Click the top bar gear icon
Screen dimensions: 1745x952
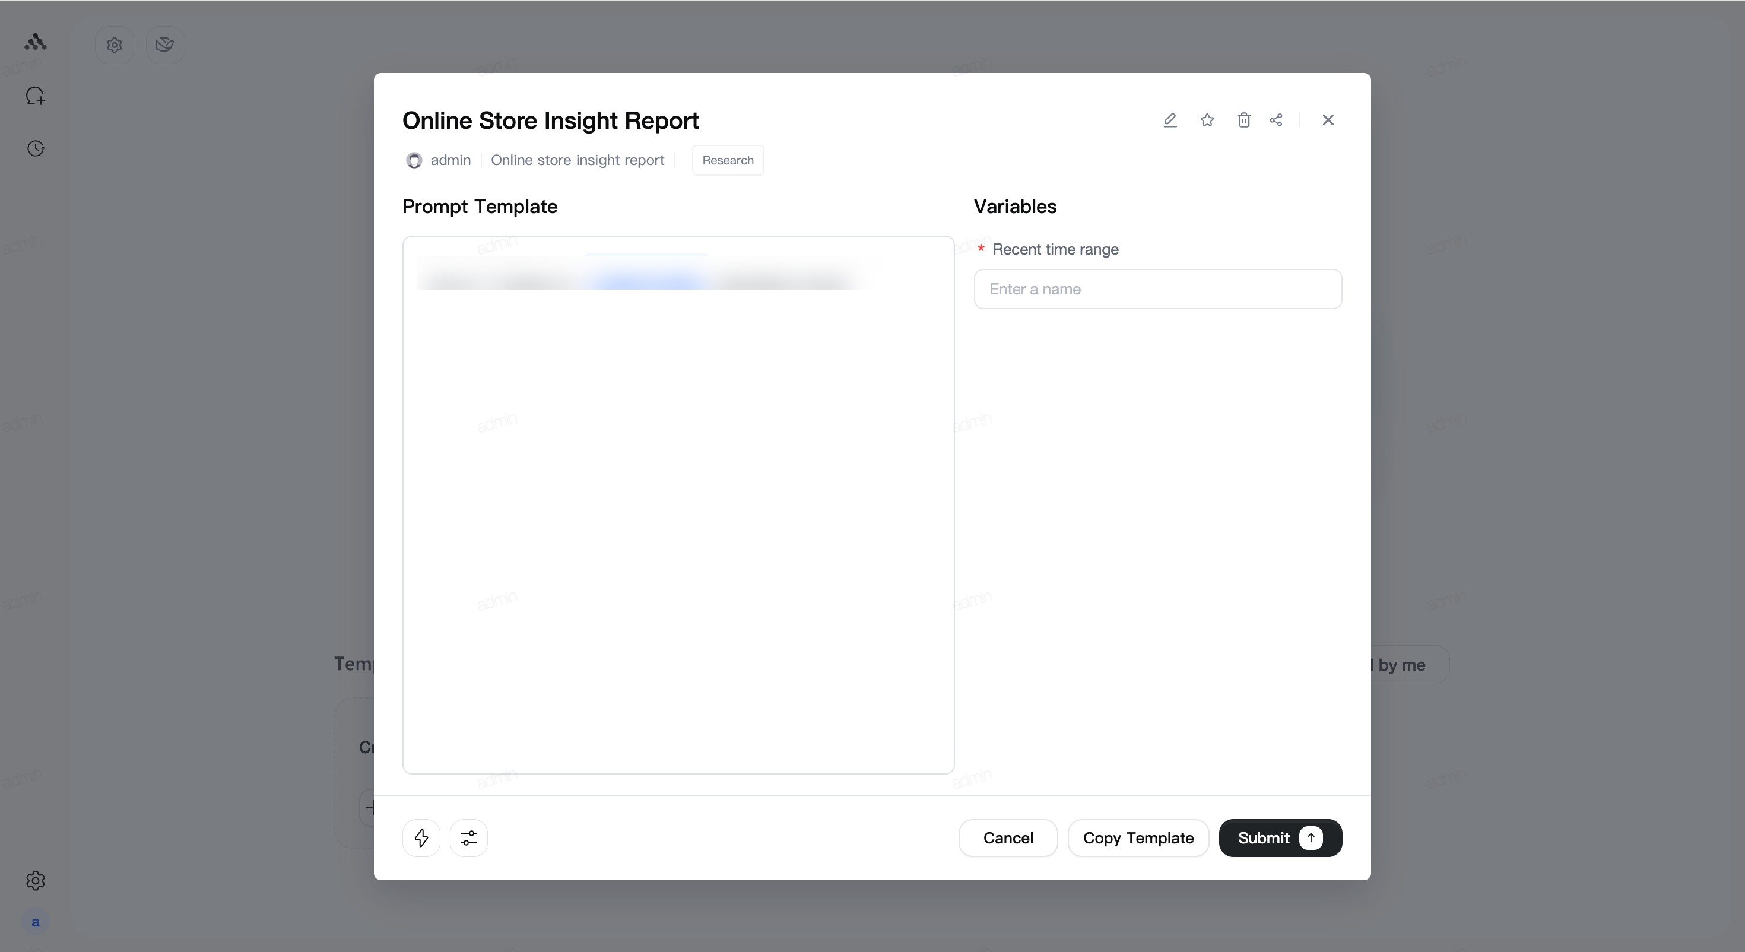tap(115, 45)
